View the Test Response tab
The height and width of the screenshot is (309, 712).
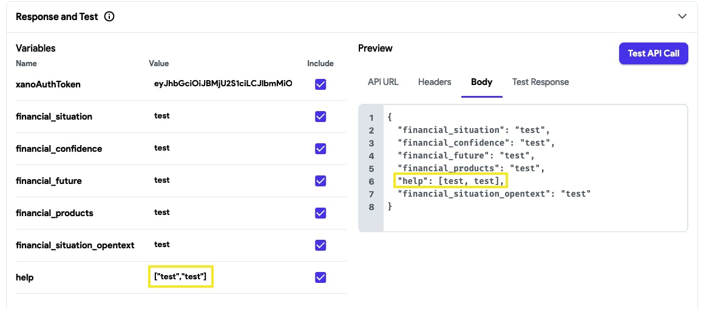[x=540, y=82]
